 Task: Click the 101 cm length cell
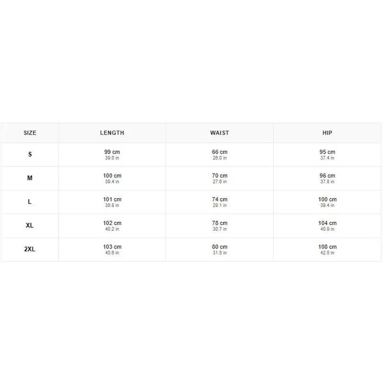coord(112,202)
